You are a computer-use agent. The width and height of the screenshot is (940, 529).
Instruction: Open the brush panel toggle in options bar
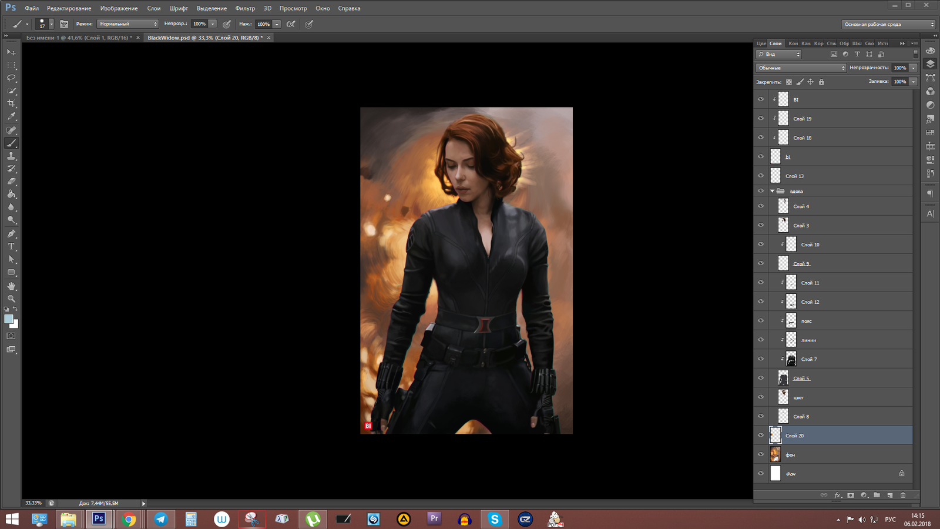click(63, 24)
